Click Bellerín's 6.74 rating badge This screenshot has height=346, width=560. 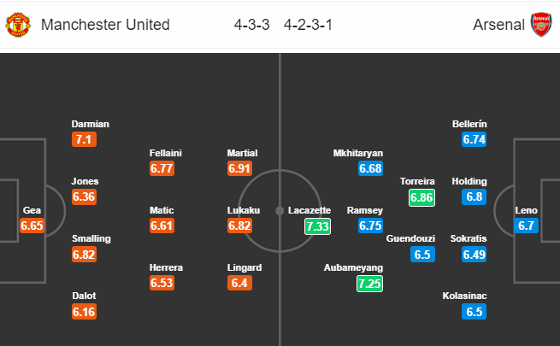pyautogui.click(x=474, y=139)
